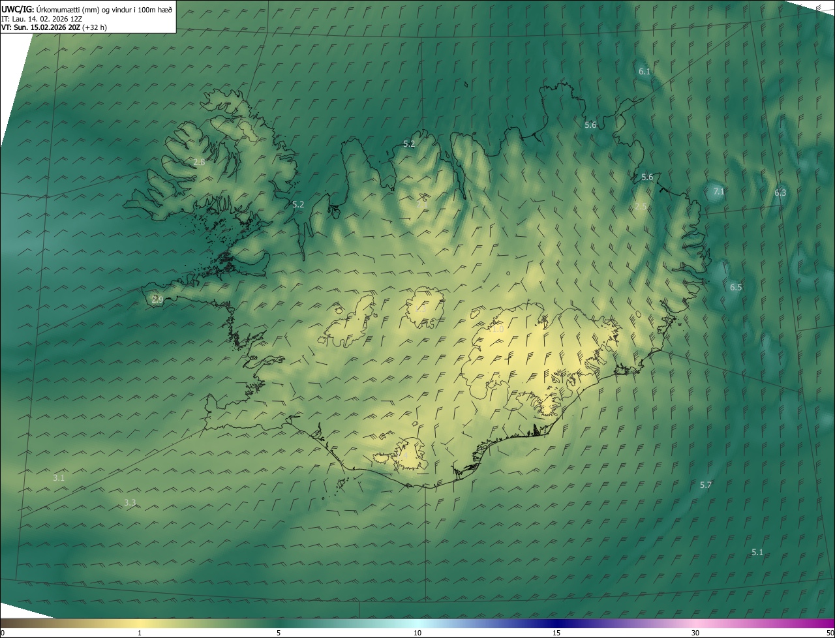The image size is (835, 638).
Task: Click the color scale tick label "50"
Action: [x=830, y=633]
